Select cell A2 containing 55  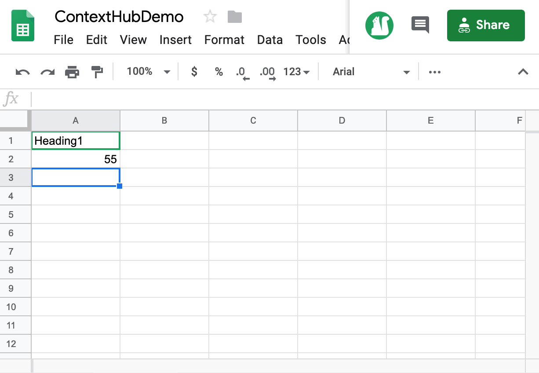pos(76,159)
